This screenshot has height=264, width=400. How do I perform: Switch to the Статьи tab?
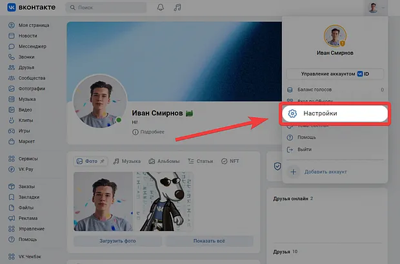click(201, 161)
